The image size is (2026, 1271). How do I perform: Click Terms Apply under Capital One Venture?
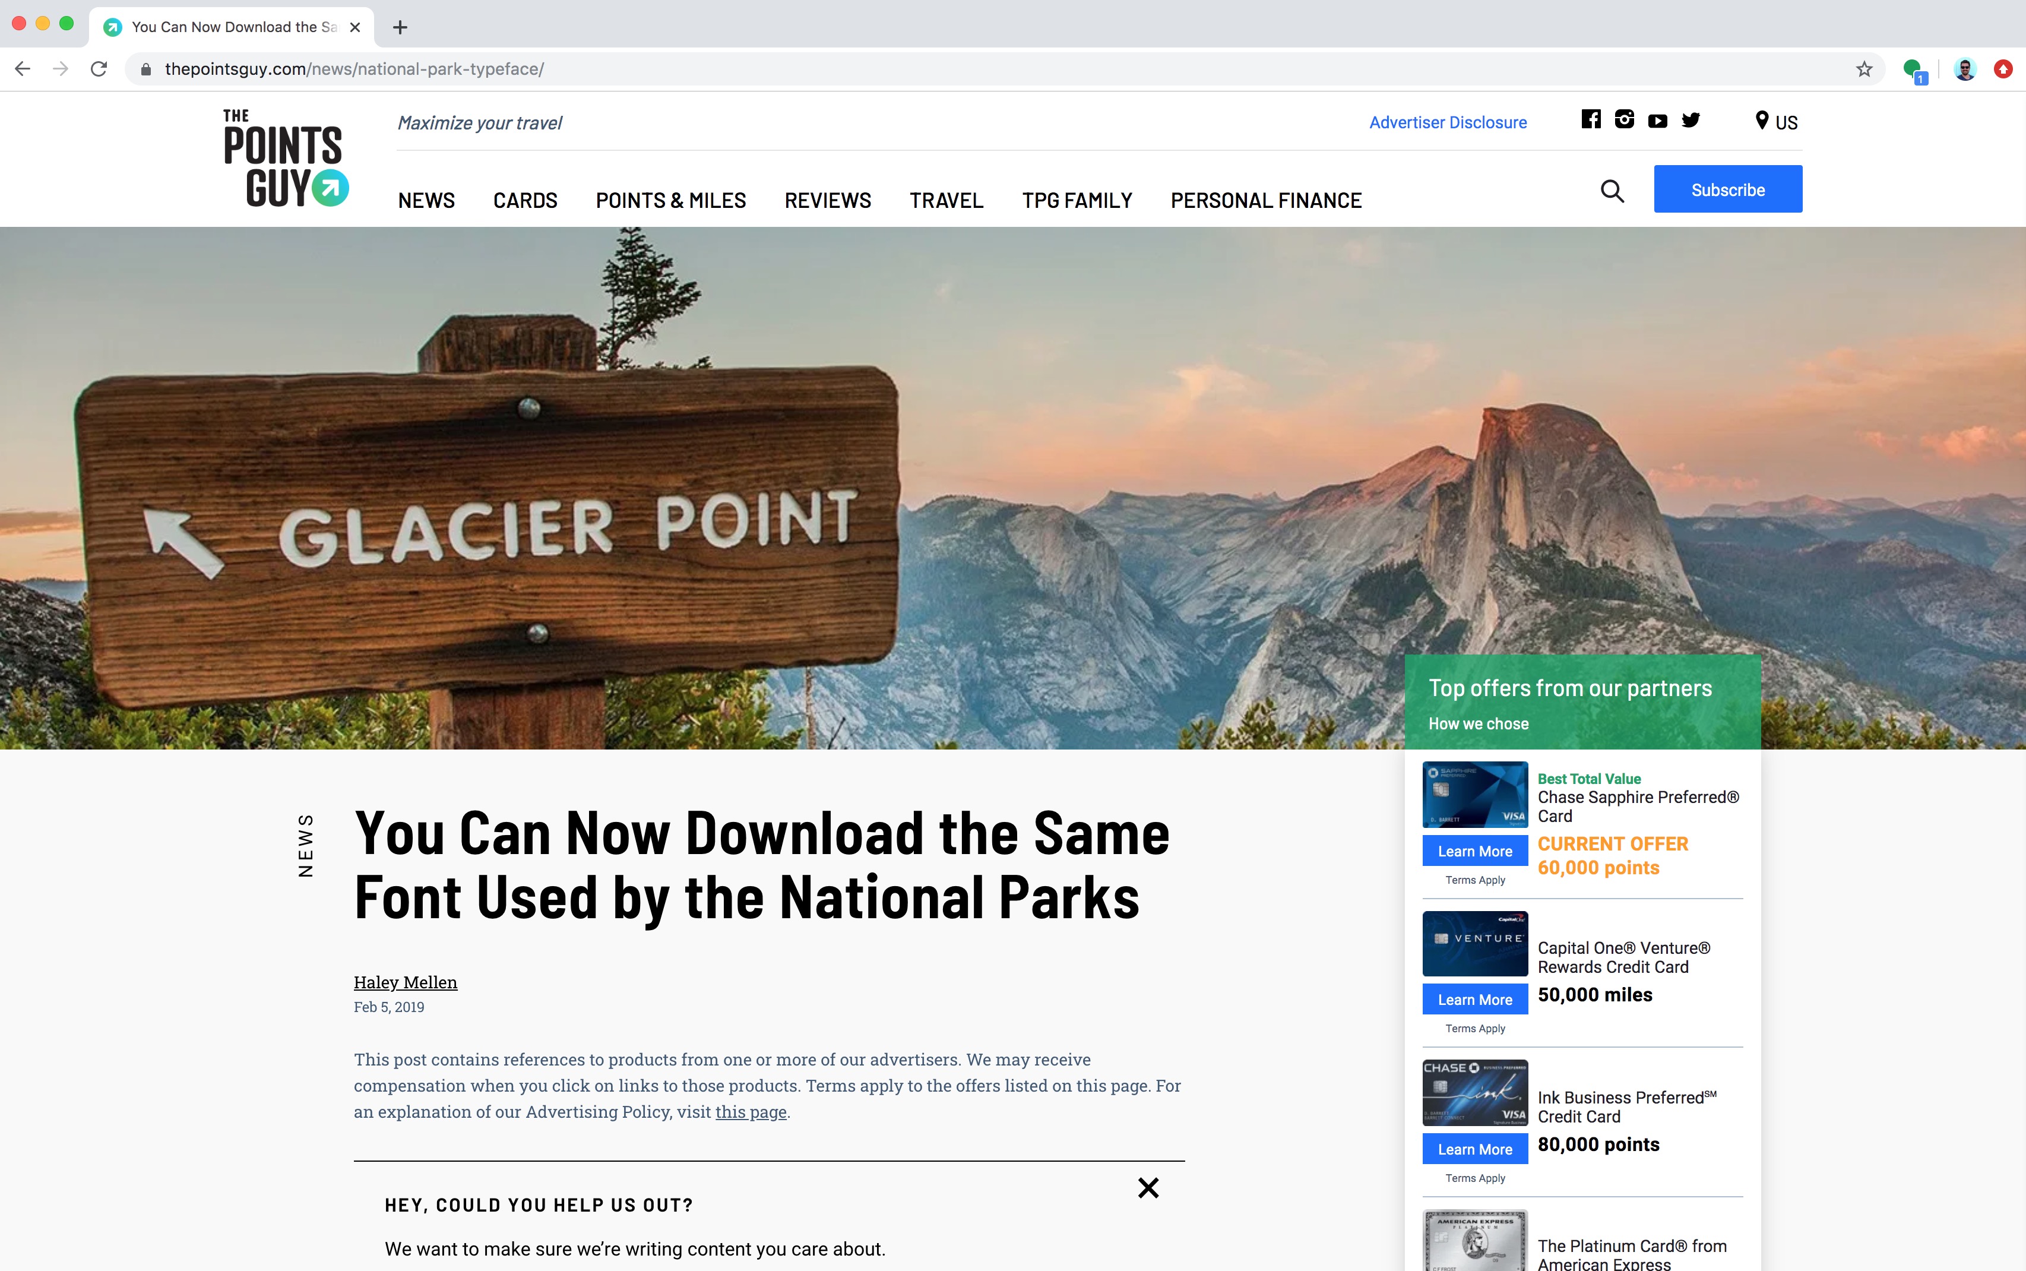point(1475,1029)
